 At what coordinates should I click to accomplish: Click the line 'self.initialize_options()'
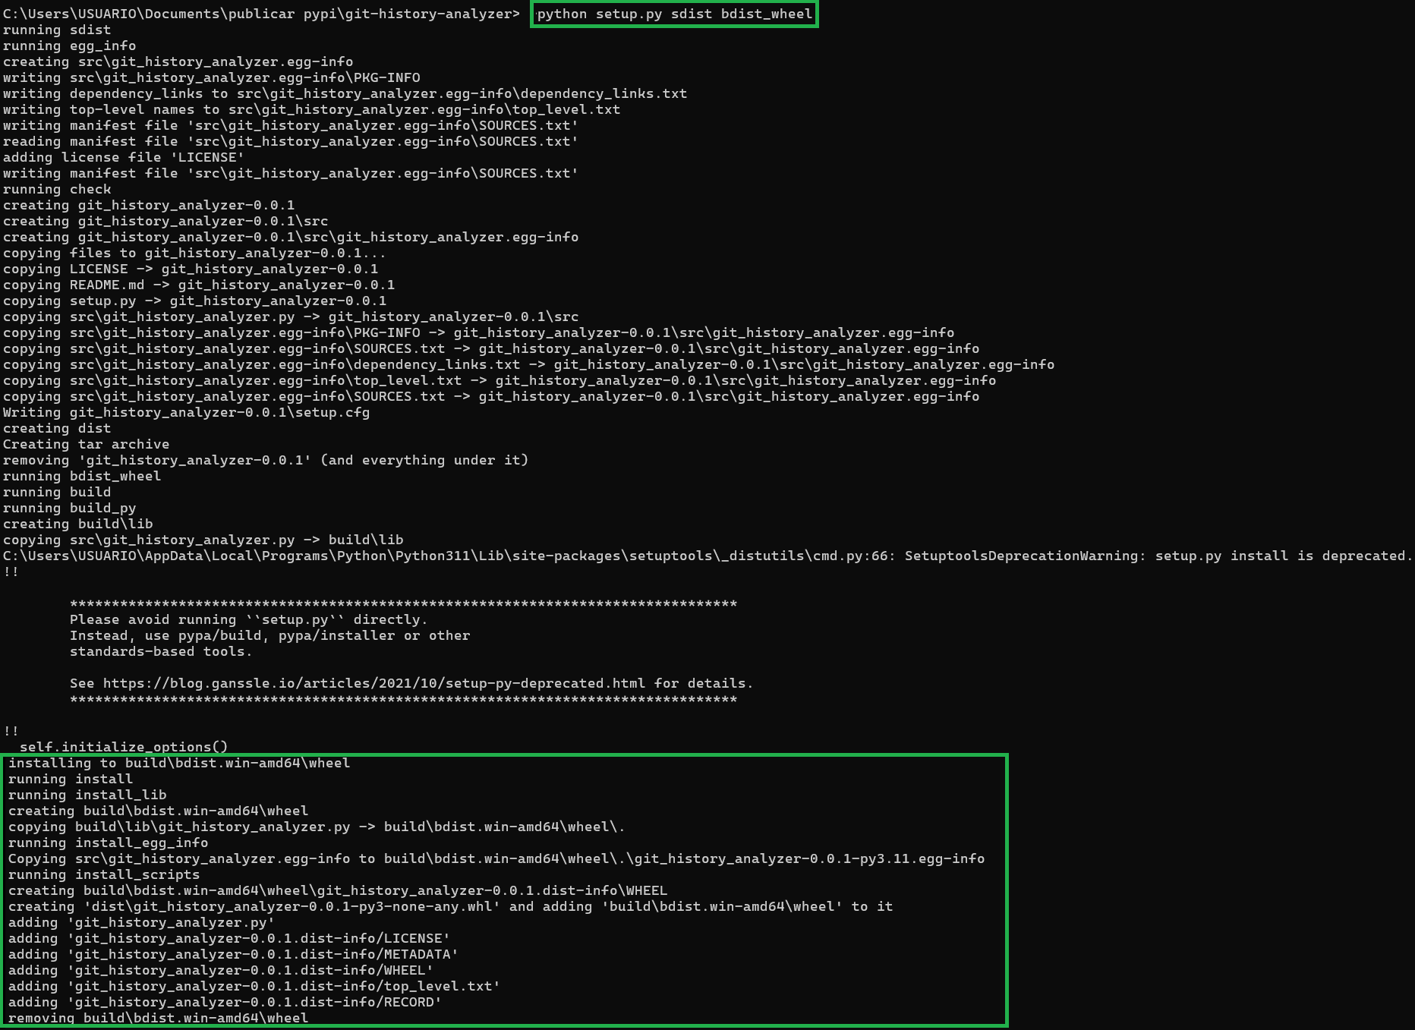pyautogui.click(x=124, y=747)
